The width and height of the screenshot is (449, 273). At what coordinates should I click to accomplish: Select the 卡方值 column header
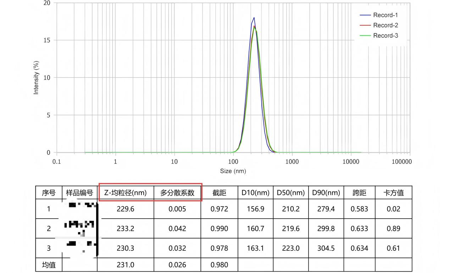click(393, 193)
